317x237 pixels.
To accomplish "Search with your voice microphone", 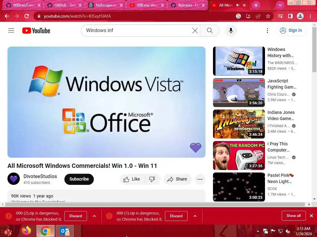I will [231, 31].
